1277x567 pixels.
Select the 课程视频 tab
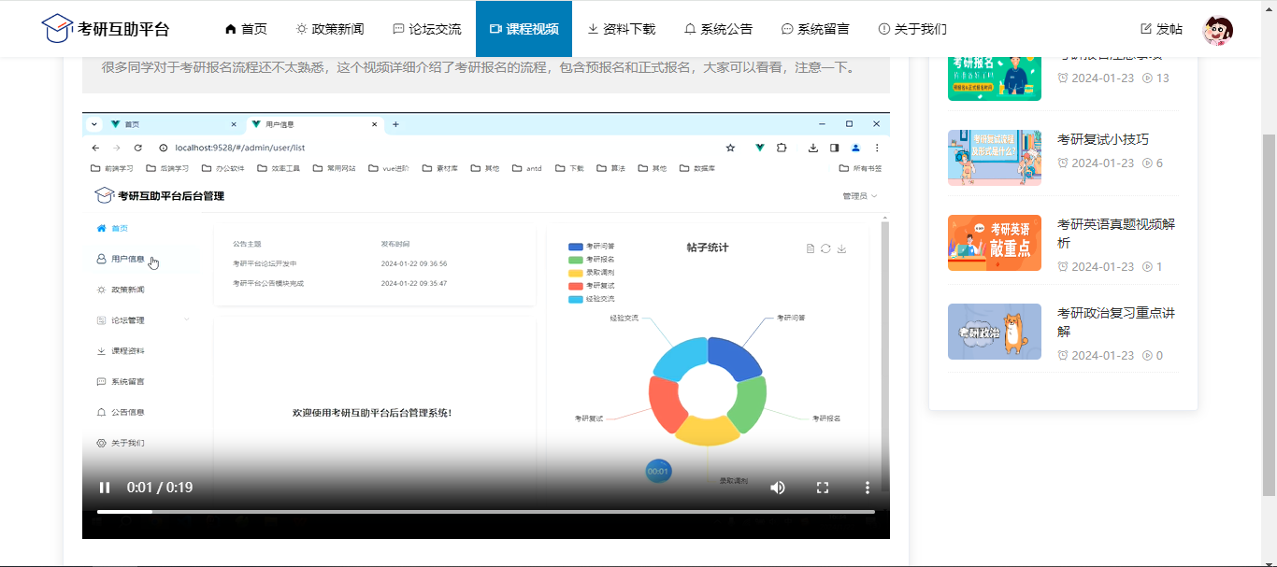point(524,29)
